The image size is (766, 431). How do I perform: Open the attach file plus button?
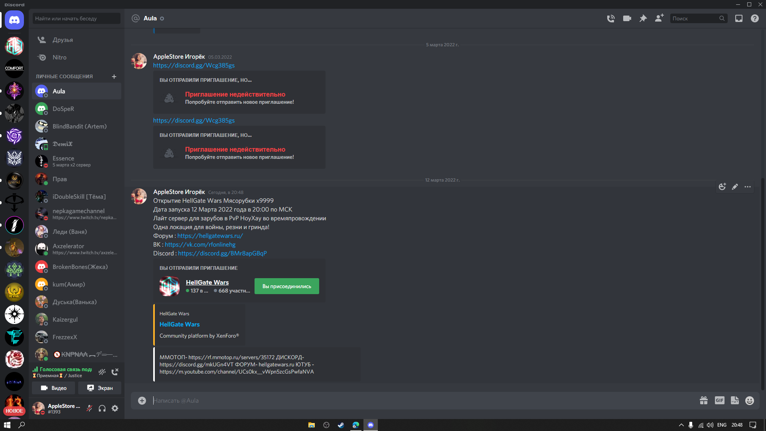point(142,401)
